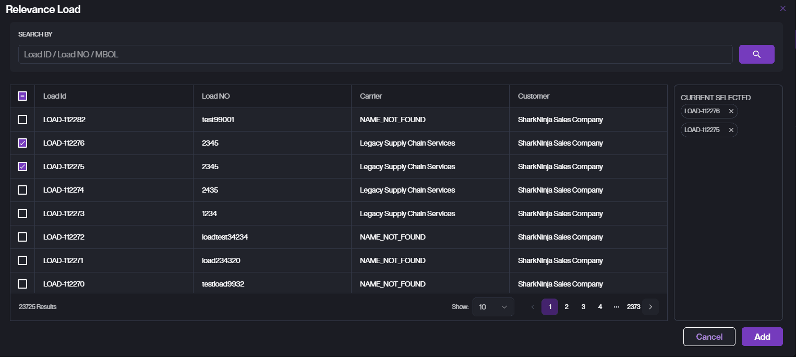Click the previous page arrow
Image resolution: width=796 pixels, height=357 pixels.
tap(533, 307)
